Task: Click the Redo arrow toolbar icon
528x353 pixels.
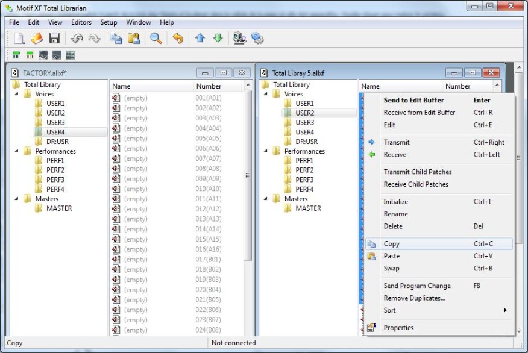Action: pyautogui.click(x=94, y=39)
